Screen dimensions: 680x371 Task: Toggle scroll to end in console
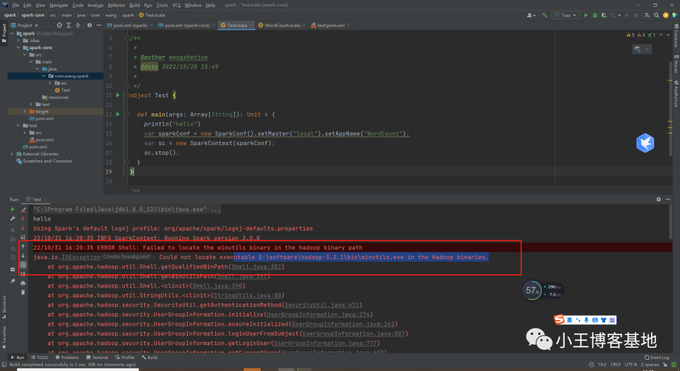[23, 274]
